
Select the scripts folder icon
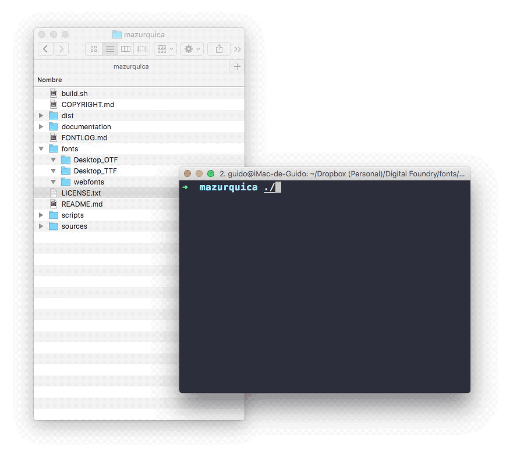coord(54,215)
